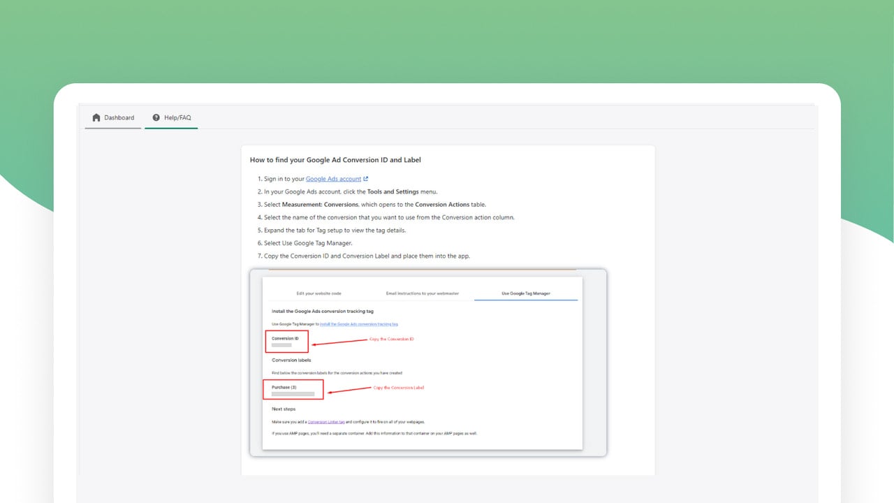Image resolution: width=894 pixels, height=503 pixels.
Task: Click the instructional screenshot image
Action: (x=428, y=363)
